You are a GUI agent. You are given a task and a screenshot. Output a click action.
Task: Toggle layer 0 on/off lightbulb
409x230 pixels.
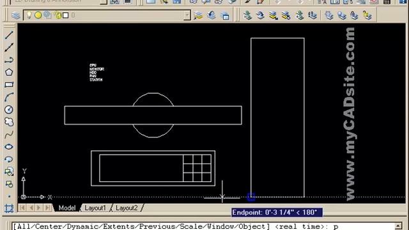(x=29, y=15)
